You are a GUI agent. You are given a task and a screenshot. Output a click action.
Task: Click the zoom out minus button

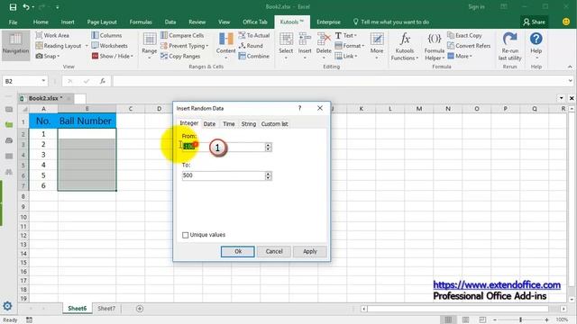click(x=495, y=320)
